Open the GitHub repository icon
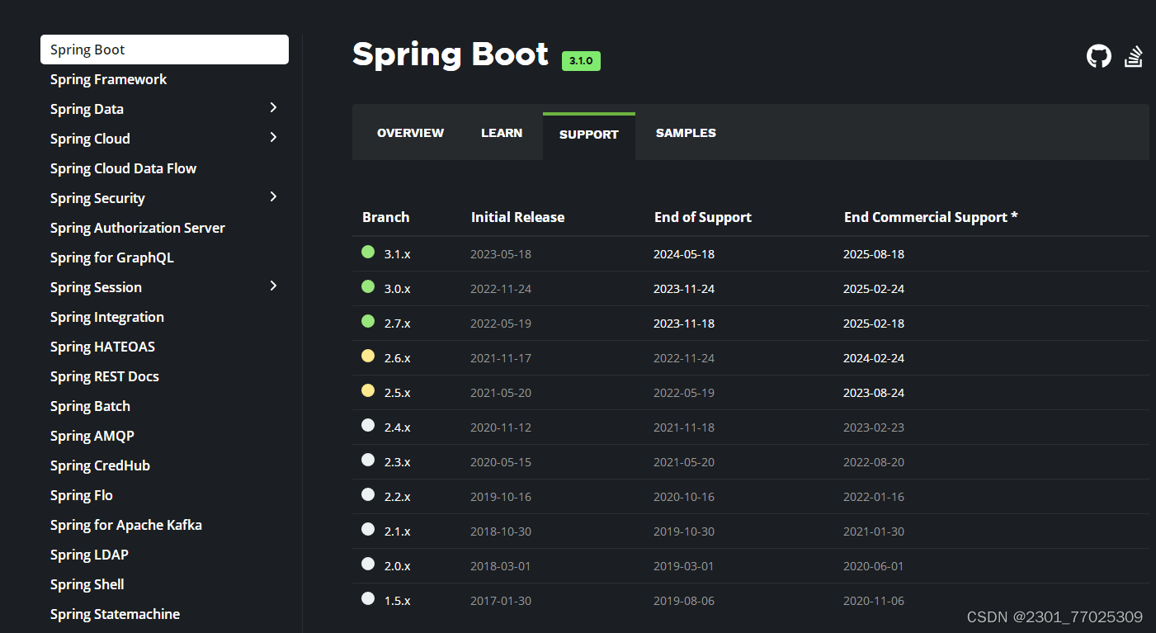1156x633 pixels. [1099, 57]
